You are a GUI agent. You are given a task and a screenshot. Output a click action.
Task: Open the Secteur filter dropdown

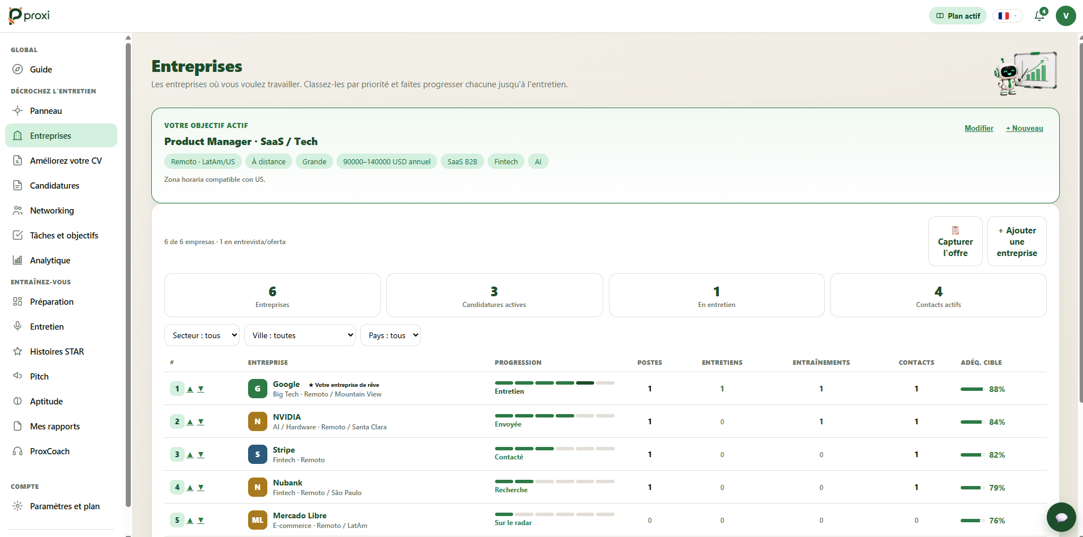(x=202, y=335)
